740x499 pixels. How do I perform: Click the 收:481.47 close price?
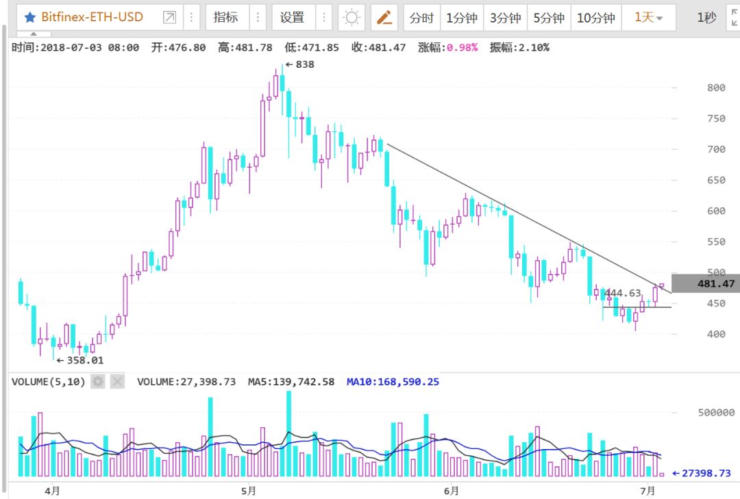click(378, 47)
